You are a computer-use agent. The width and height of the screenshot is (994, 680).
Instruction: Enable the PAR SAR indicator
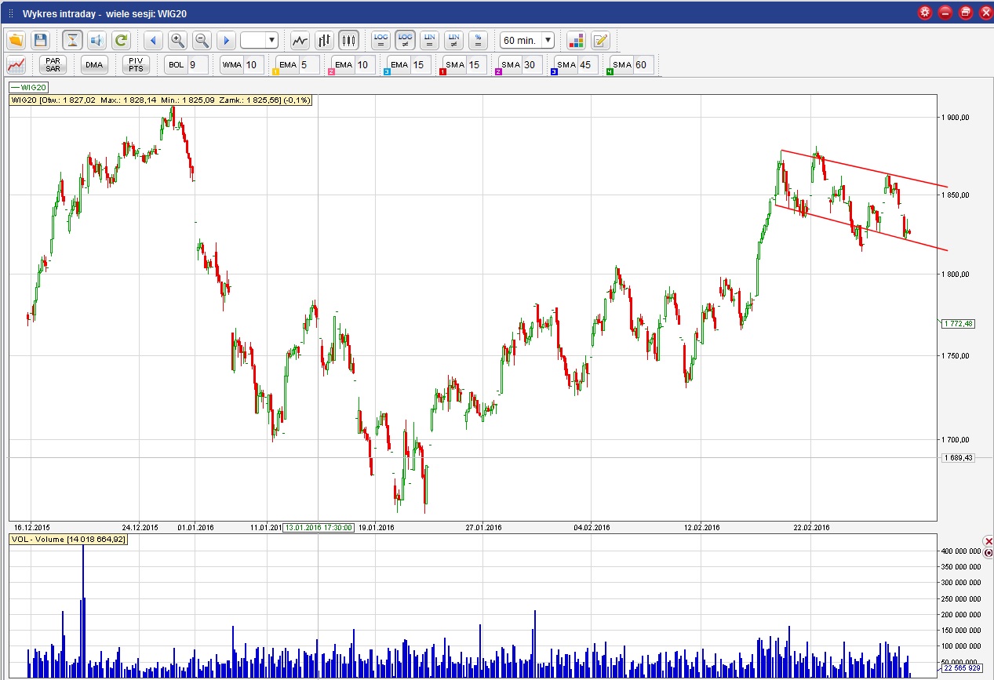[53, 65]
